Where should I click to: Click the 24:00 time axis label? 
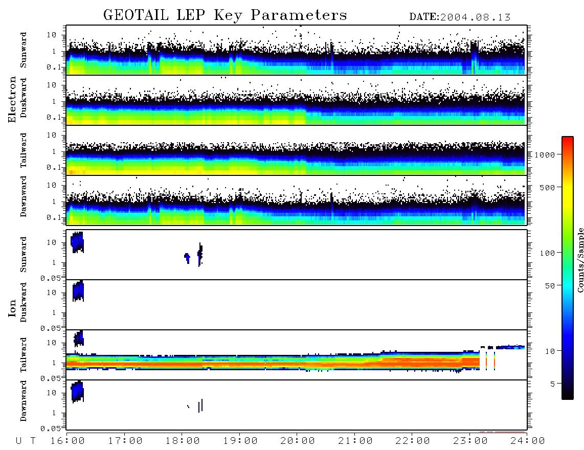tap(528, 441)
